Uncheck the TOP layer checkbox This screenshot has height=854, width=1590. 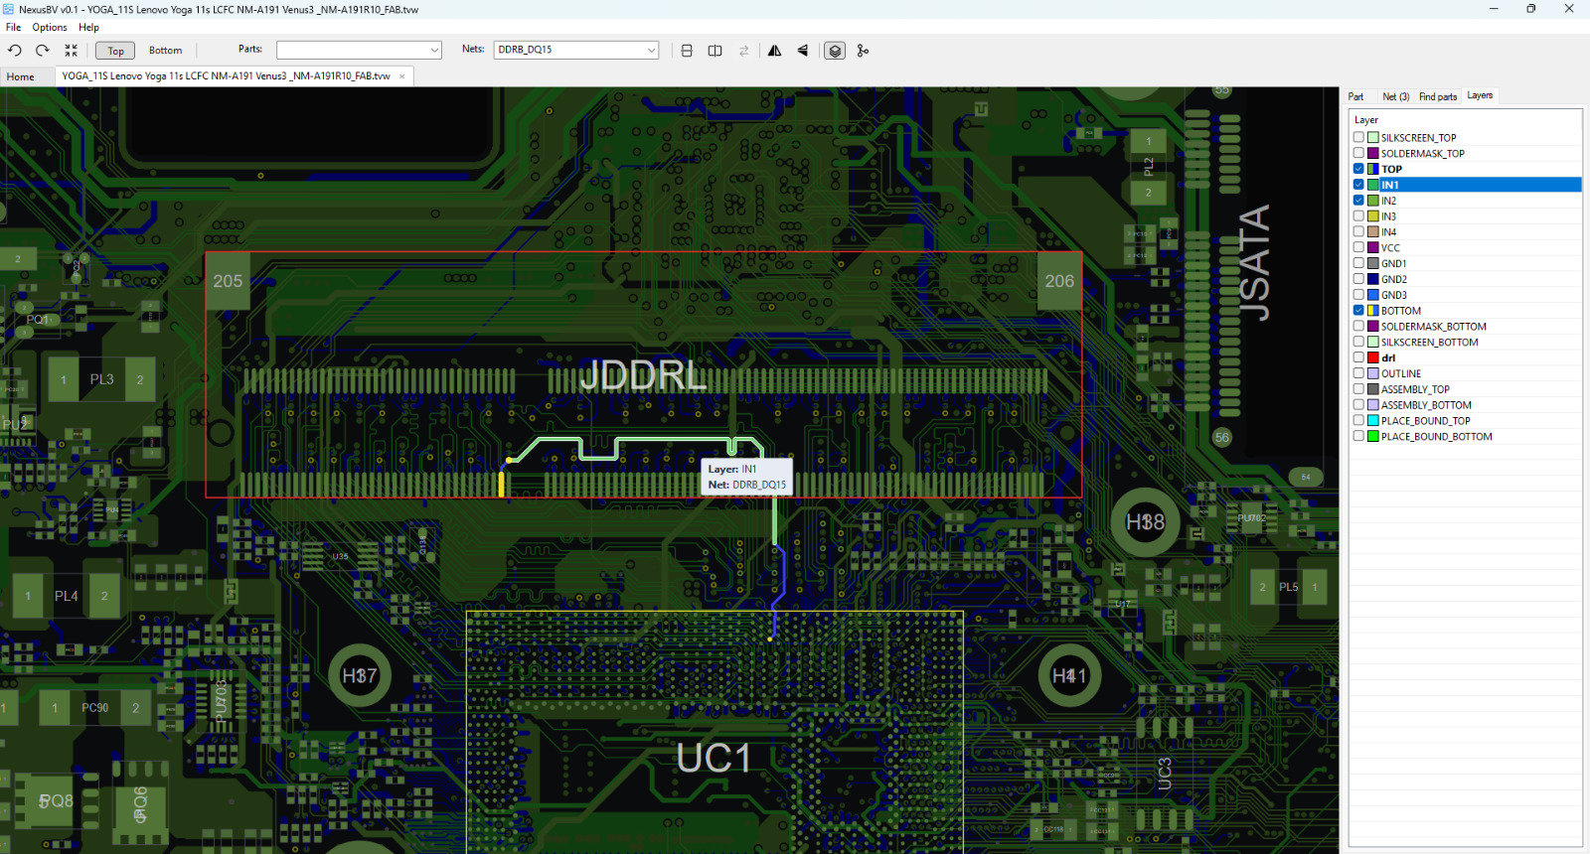click(x=1358, y=169)
